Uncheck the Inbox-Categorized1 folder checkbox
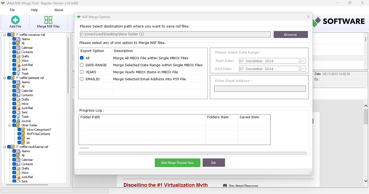 [19, 130]
